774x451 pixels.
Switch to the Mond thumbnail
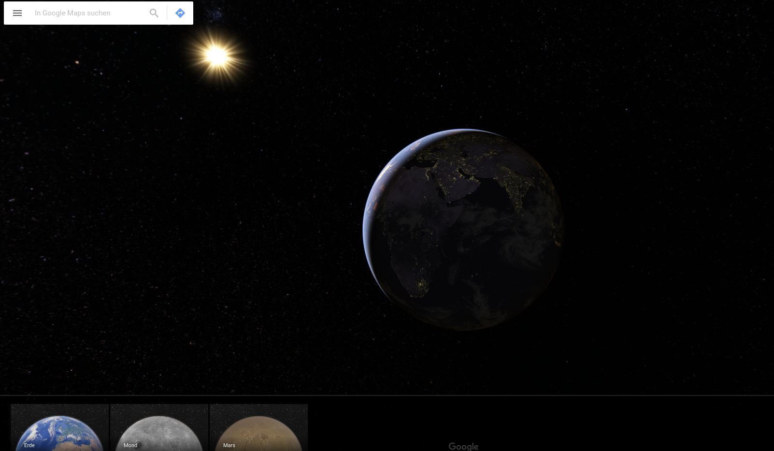(159, 427)
